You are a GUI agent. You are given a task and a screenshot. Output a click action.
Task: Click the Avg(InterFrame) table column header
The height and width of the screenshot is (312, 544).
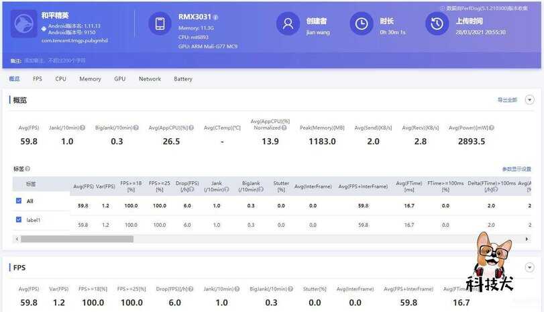[313, 187]
